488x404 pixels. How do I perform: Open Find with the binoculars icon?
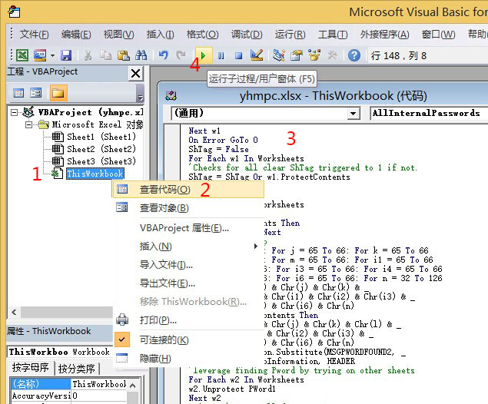pos(141,55)
